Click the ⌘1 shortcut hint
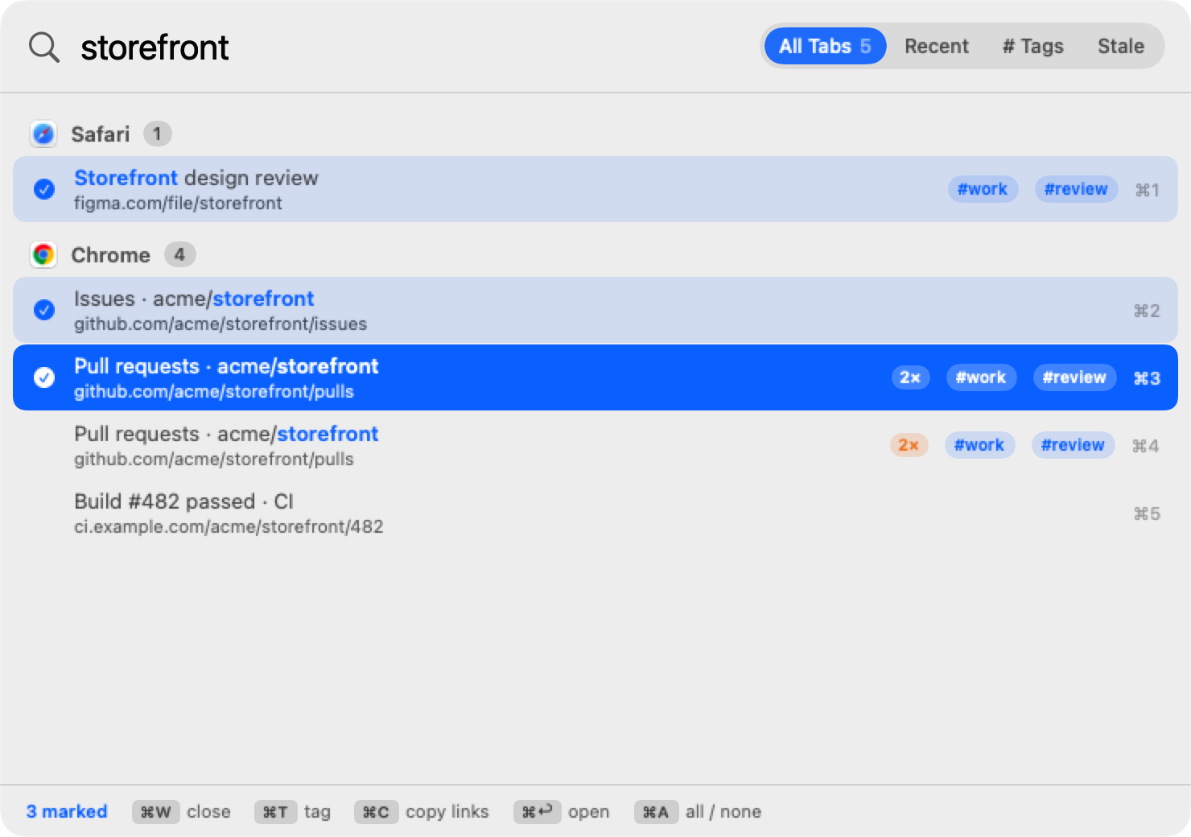This screenshot has height=837, width=1191. [x=1148, y=190]
